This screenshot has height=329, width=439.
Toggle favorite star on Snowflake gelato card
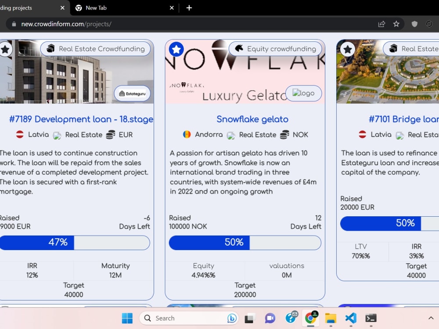point(176,49)
